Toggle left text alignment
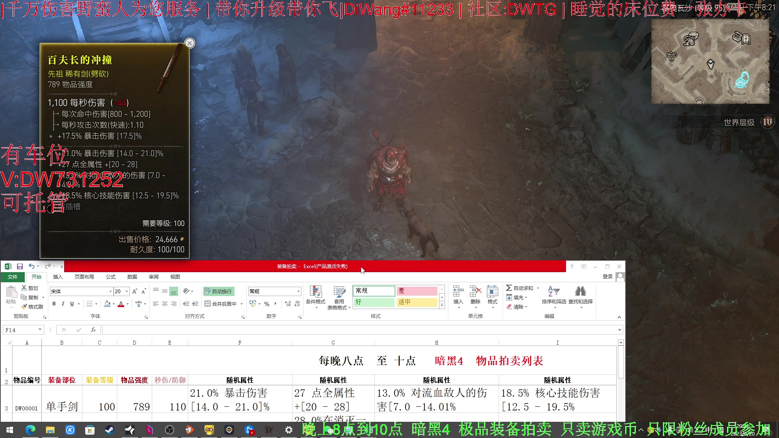This screenshot has width=779, height=438. click(x=156, y=304)
